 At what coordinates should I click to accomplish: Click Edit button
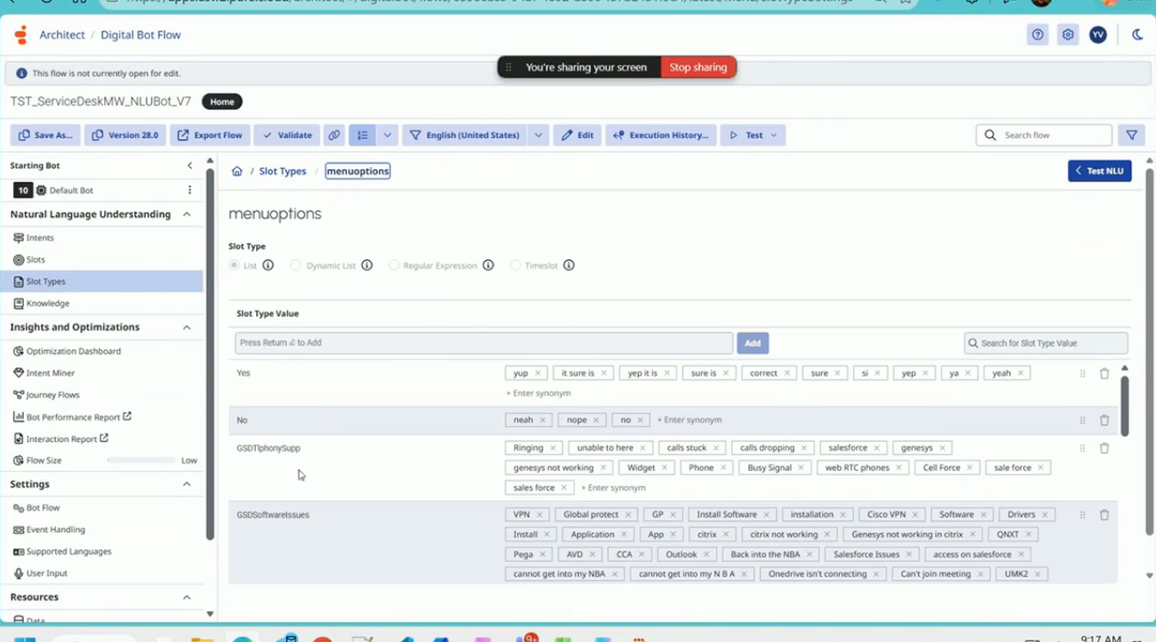point(577,136)
